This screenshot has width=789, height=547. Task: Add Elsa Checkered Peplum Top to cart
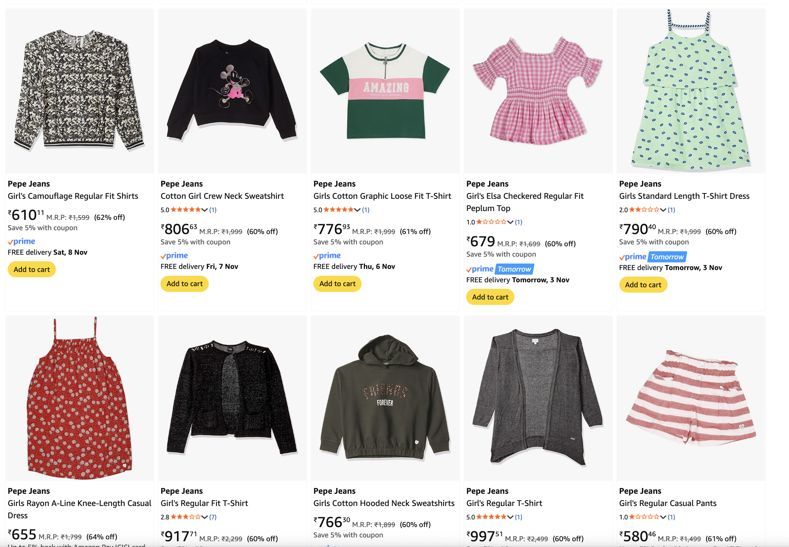(490, 297)
